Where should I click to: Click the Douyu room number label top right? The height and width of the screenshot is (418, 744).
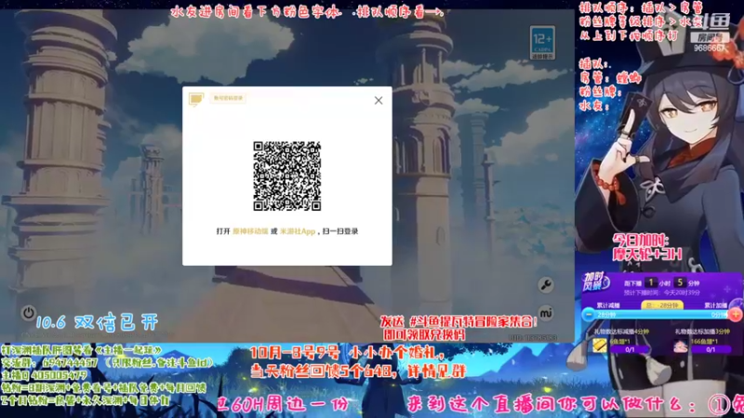pos(710,37)
